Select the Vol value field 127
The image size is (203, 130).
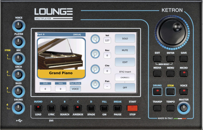(107, 41)
